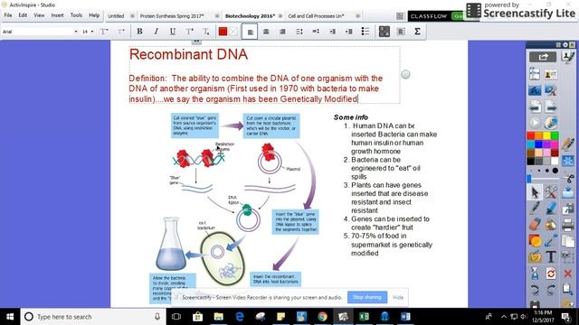Go to Previous Page in toolbox
The height and width of the screenshot is (325, 579).
pyautogui.click(x=535, y=107)
